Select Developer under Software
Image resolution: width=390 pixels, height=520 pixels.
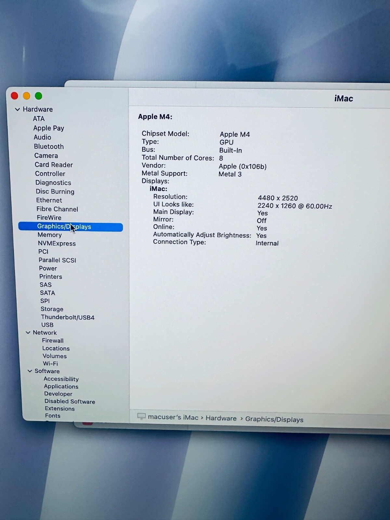(x=58, y=394)
